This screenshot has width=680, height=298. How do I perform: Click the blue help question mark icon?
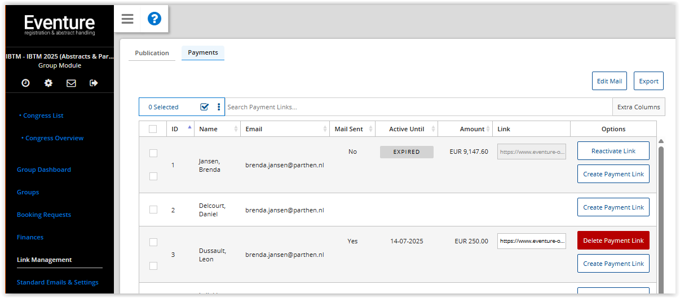(x=154, y=19)
